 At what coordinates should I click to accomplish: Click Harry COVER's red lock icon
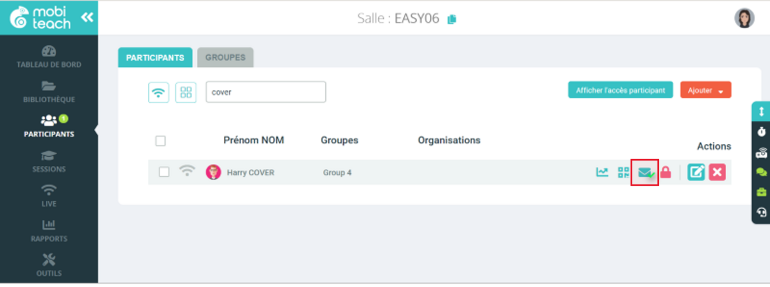[x=666, y=172]
